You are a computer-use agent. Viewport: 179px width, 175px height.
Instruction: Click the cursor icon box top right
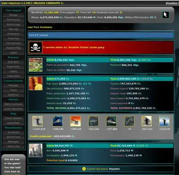(166, 15)
